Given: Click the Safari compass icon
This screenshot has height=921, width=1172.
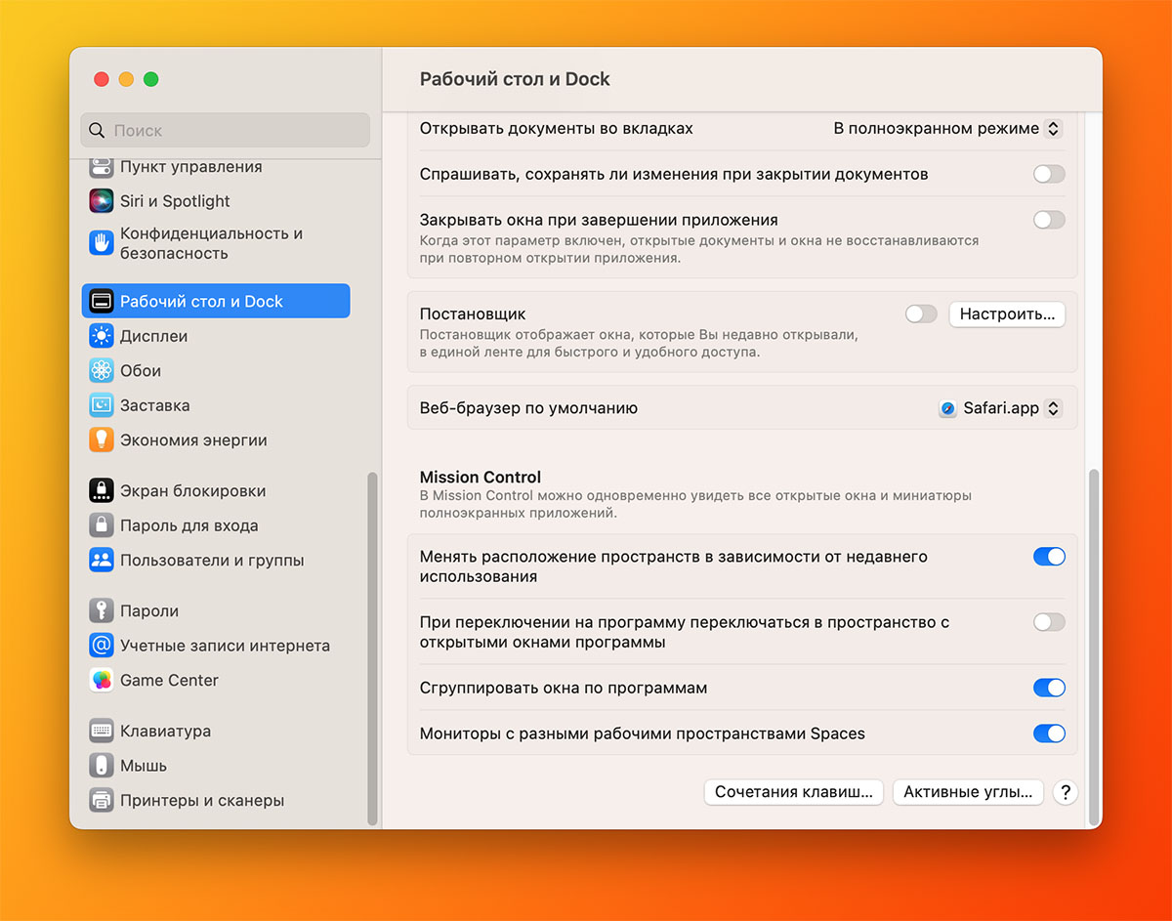Looking at the screenshot, I should pos(947,408).
